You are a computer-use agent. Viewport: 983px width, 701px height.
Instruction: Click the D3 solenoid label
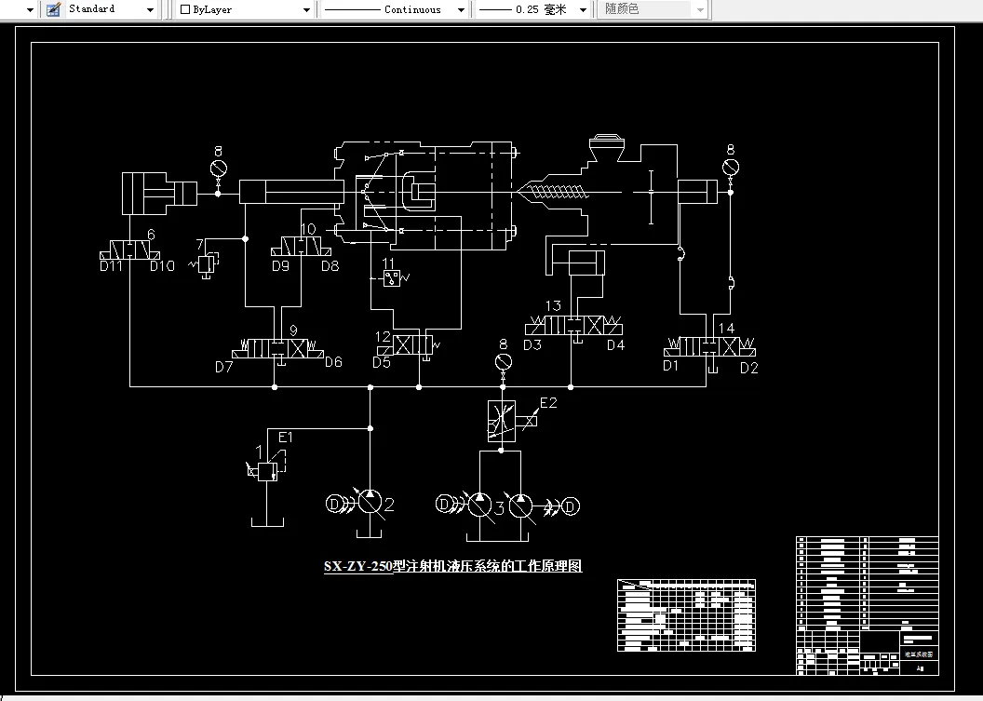pyautogui.click(x=532, y=344)
